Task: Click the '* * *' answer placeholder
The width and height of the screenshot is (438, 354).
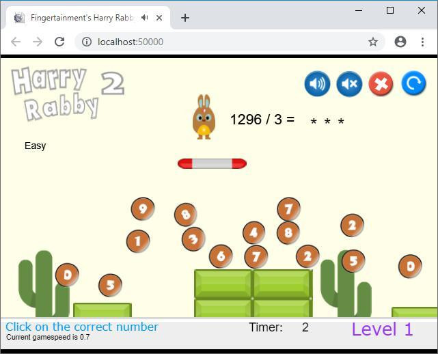Action: (327, 122)
